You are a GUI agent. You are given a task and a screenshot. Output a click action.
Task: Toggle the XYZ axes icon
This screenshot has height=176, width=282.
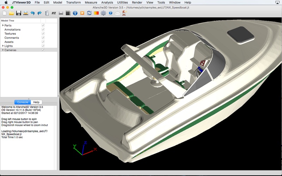coord(54,13)
